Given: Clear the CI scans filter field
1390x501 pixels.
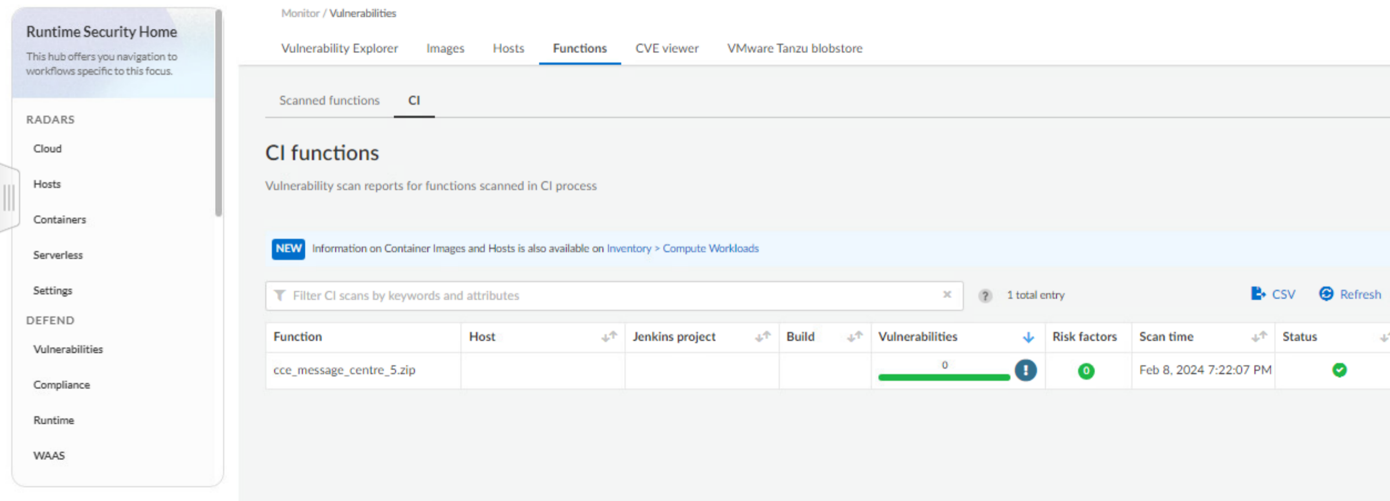Looking at the screenshot, I should click(x=947, y=295).
